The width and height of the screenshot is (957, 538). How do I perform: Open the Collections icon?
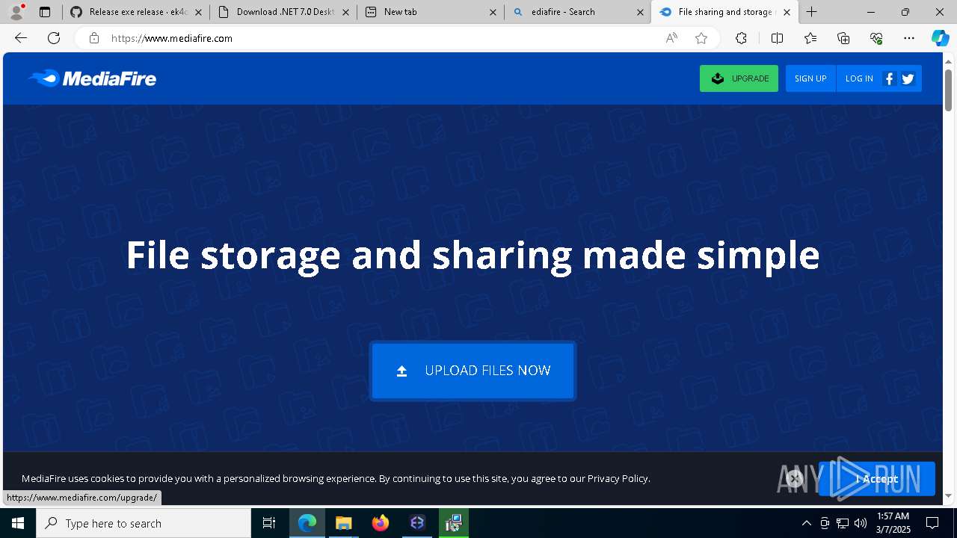point(843,38)
